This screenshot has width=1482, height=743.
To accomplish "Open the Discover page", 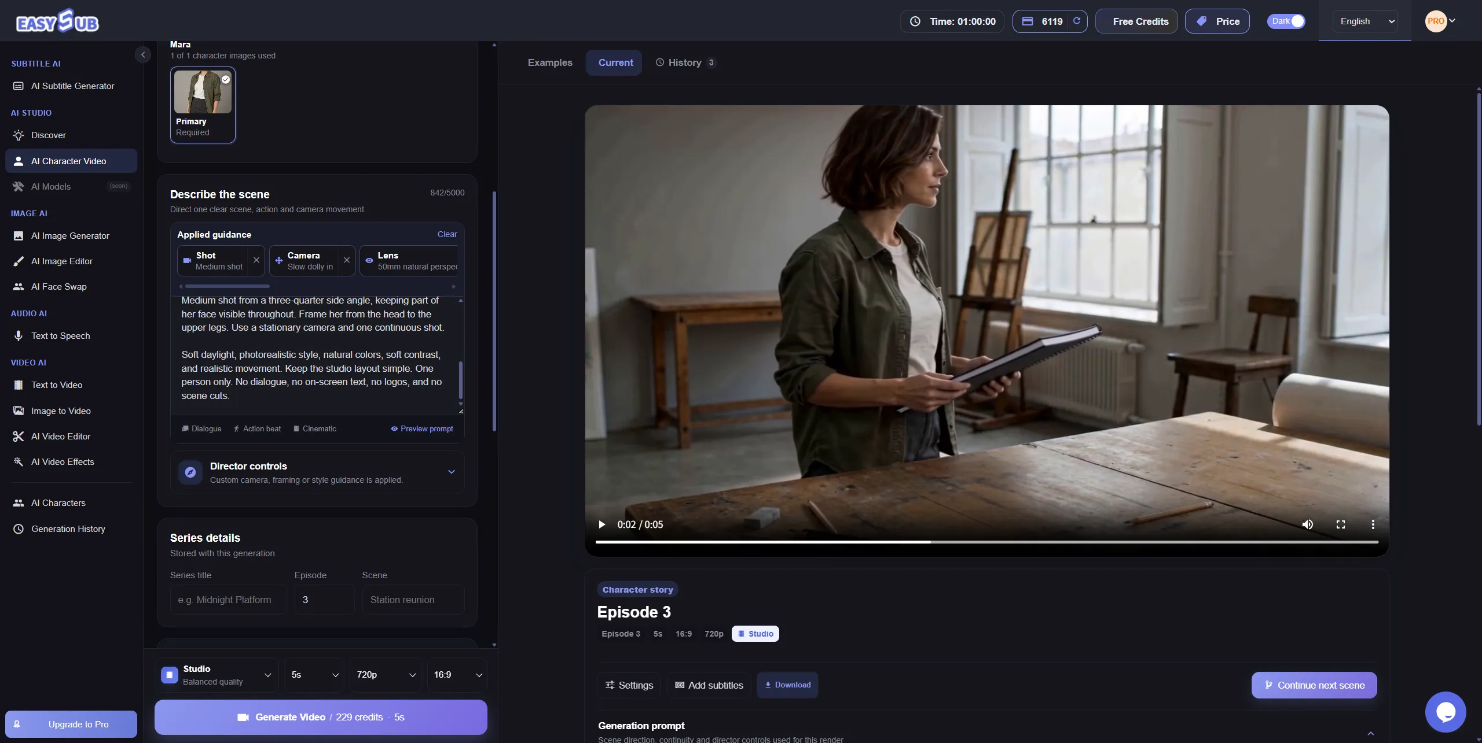I will pyautogui.click(x=71, y=135).
